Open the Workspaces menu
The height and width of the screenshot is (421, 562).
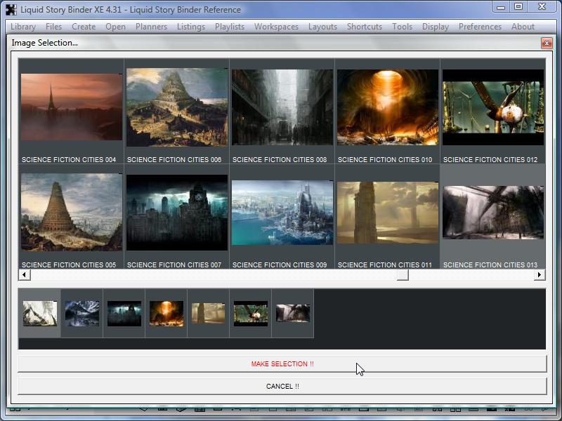point(276,27)
